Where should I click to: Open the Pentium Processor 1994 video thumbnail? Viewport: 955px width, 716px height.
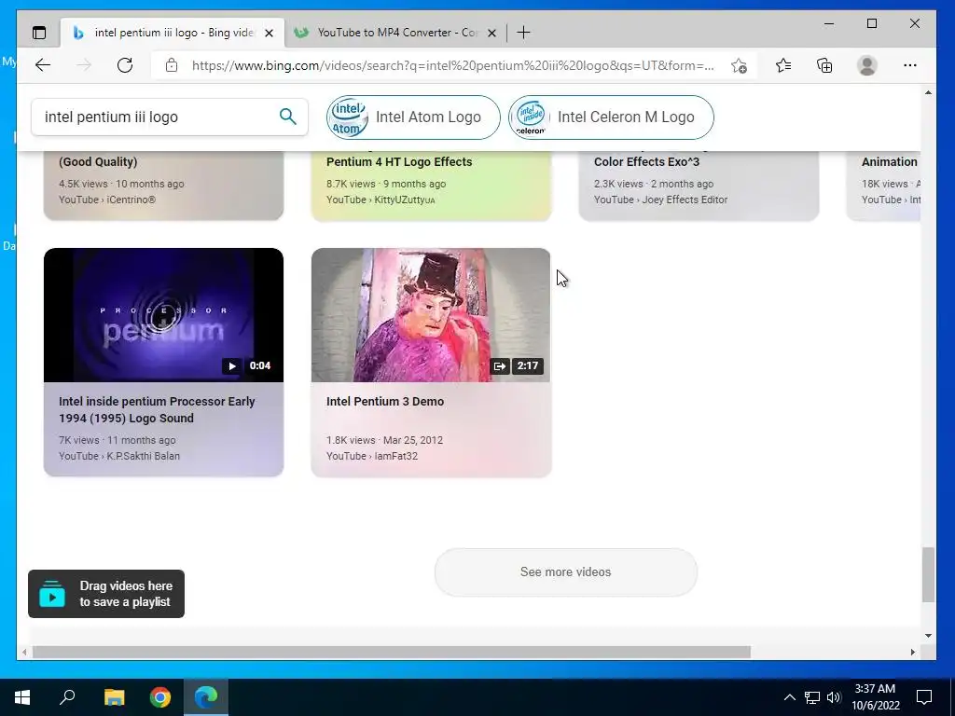[x=163, y=315]
